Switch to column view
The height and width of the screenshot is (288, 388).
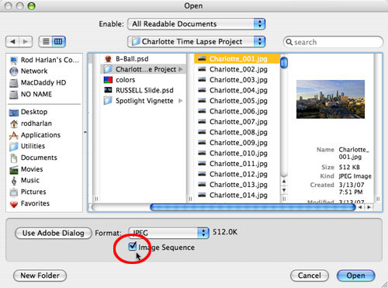pyautogui.click(x=59, y=41)
